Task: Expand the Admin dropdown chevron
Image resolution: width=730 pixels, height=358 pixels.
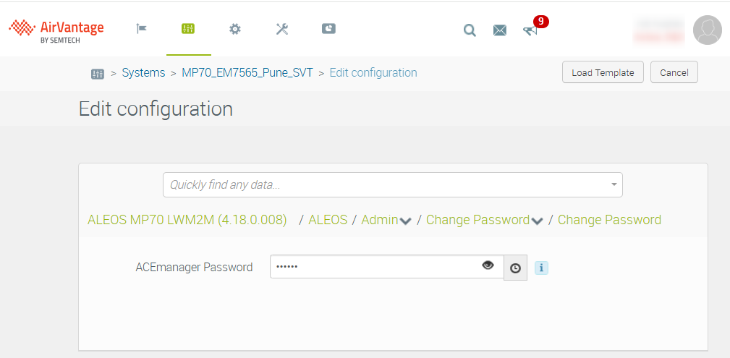Action: tap(406, 221)
